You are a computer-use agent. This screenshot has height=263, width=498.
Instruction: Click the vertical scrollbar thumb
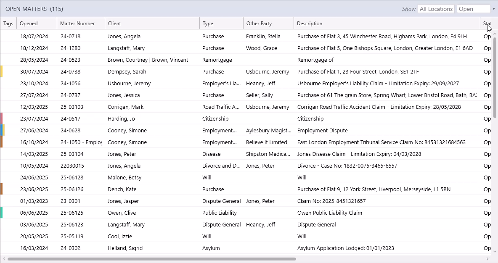494,77
